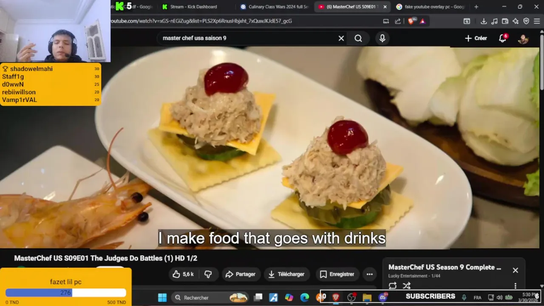Open Brave Leo AI sparkle icon

[516, 21]
